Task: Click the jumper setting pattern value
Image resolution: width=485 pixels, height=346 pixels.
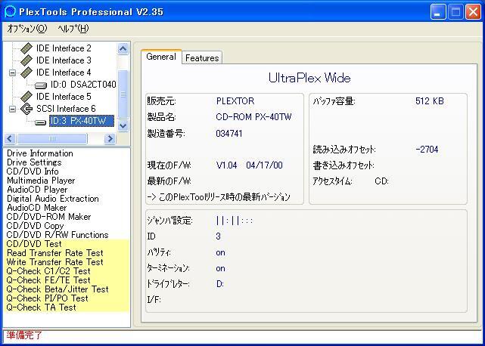Action: click(235, 221)
